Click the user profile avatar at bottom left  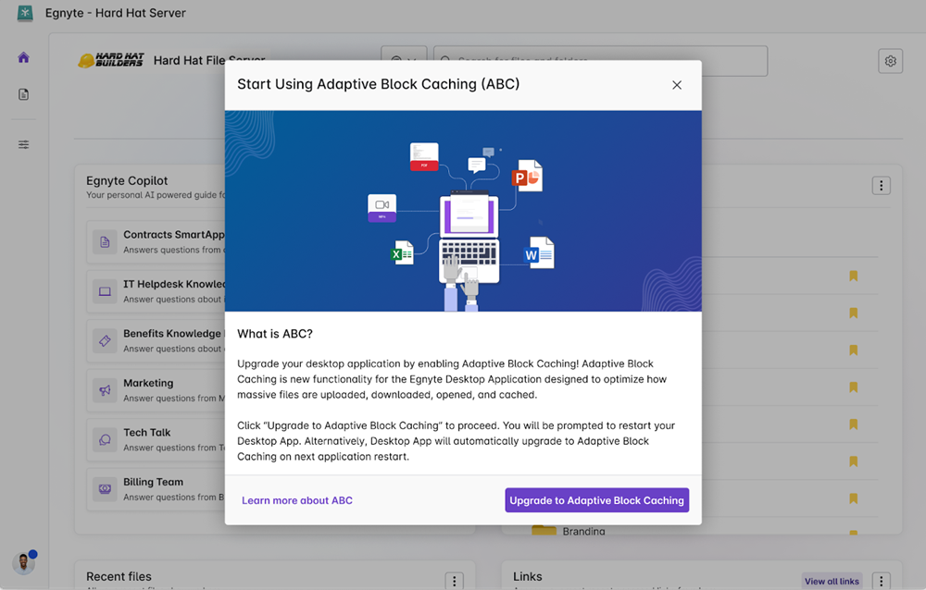pyautogui.click(x=24, y=563)
